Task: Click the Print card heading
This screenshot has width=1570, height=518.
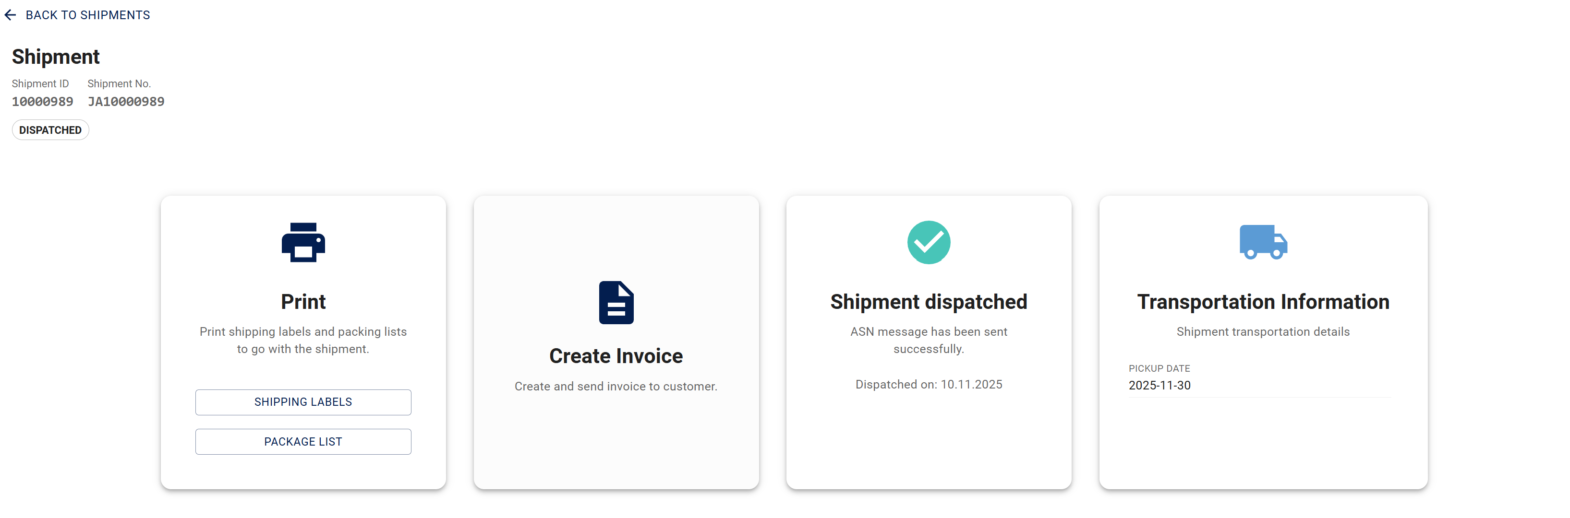Action: click(x=303, y=302)
